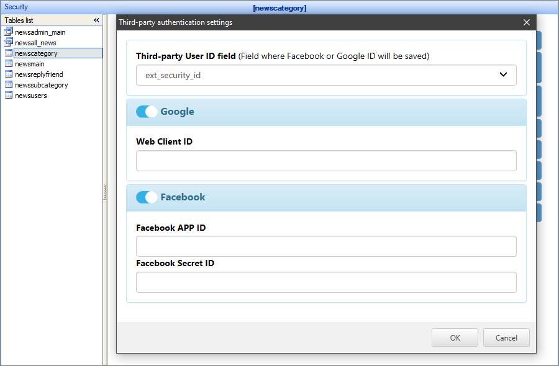559x366 pixels.
Task: Click the Facebook APP ID input field
Action: [326, 246]
